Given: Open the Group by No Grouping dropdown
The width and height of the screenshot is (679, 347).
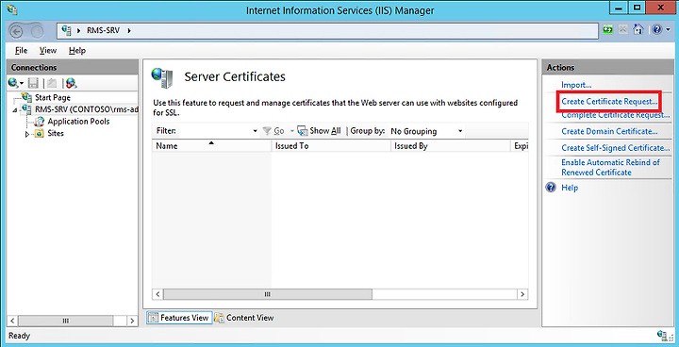Looking at the screenshot, I should tap(426, 131).
